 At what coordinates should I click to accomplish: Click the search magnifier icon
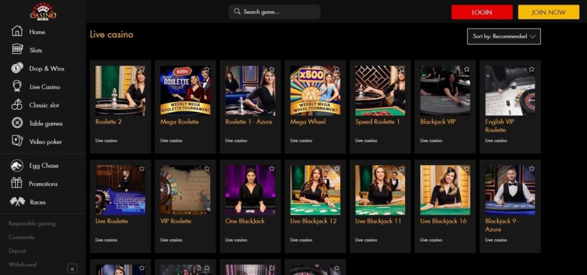(x=237, y=11)
